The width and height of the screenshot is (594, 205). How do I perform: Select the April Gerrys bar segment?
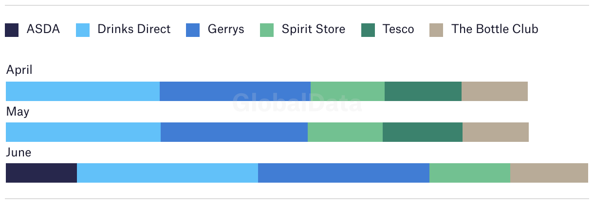click(235, 91)
